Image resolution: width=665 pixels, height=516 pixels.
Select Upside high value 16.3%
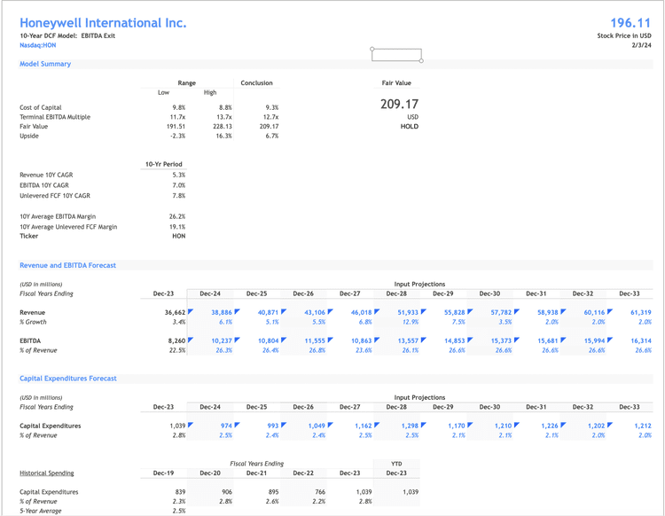(224, 137)
